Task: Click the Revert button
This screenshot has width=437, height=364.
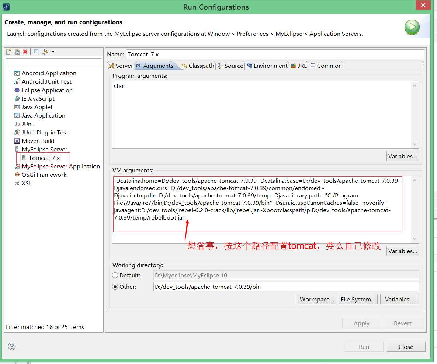Action: pos(403,323)
